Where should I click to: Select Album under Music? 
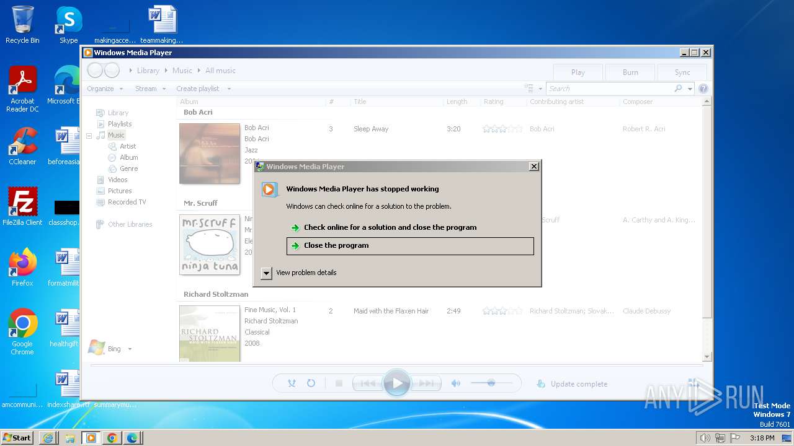pyautogui.click(x=128, y=157)
